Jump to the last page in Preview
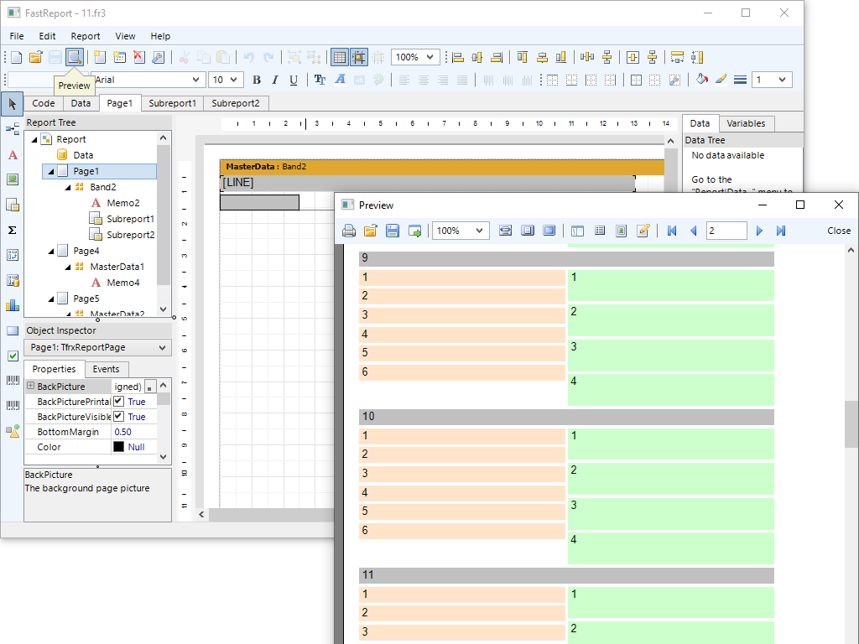Viewport: 859px width, 644px height. point(781,231)
